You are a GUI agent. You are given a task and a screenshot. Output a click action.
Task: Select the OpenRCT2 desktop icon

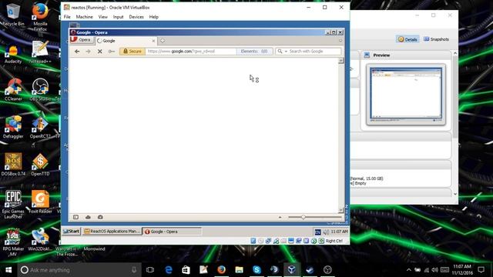[40, 127]
